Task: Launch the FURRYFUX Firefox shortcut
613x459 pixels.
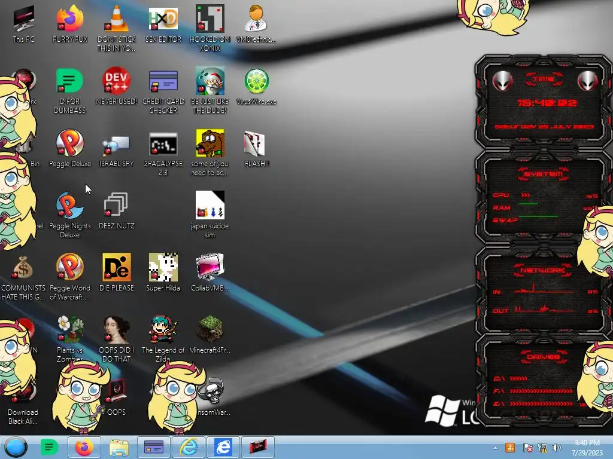Action: [x=69, y=24]
